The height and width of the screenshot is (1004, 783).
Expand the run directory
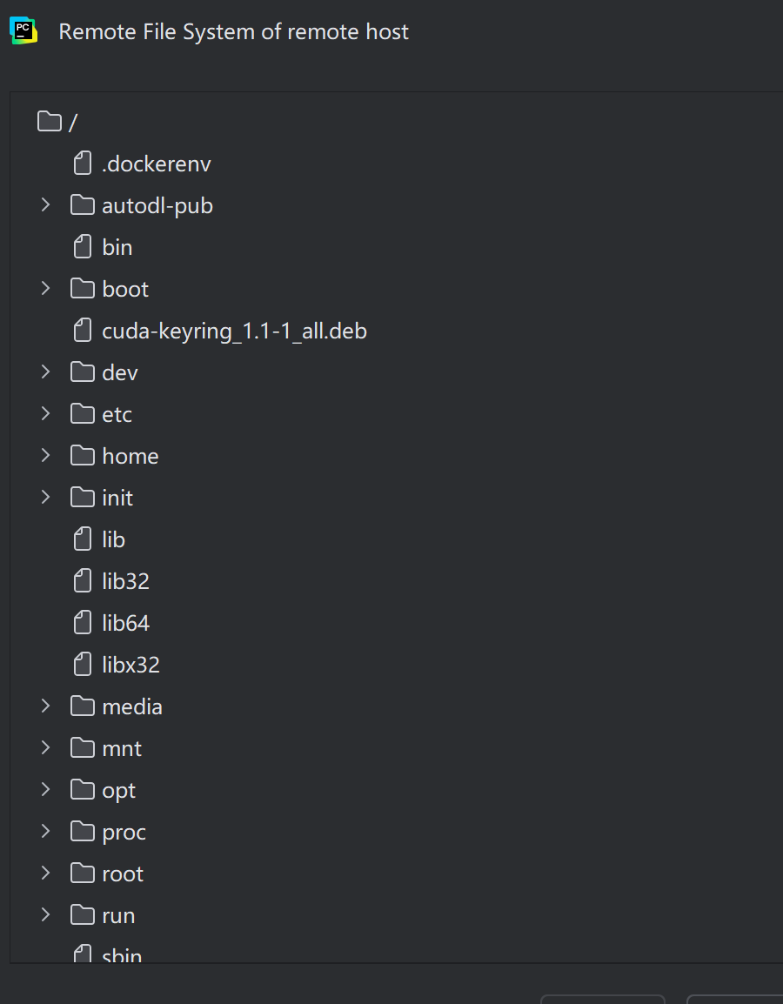45,914
